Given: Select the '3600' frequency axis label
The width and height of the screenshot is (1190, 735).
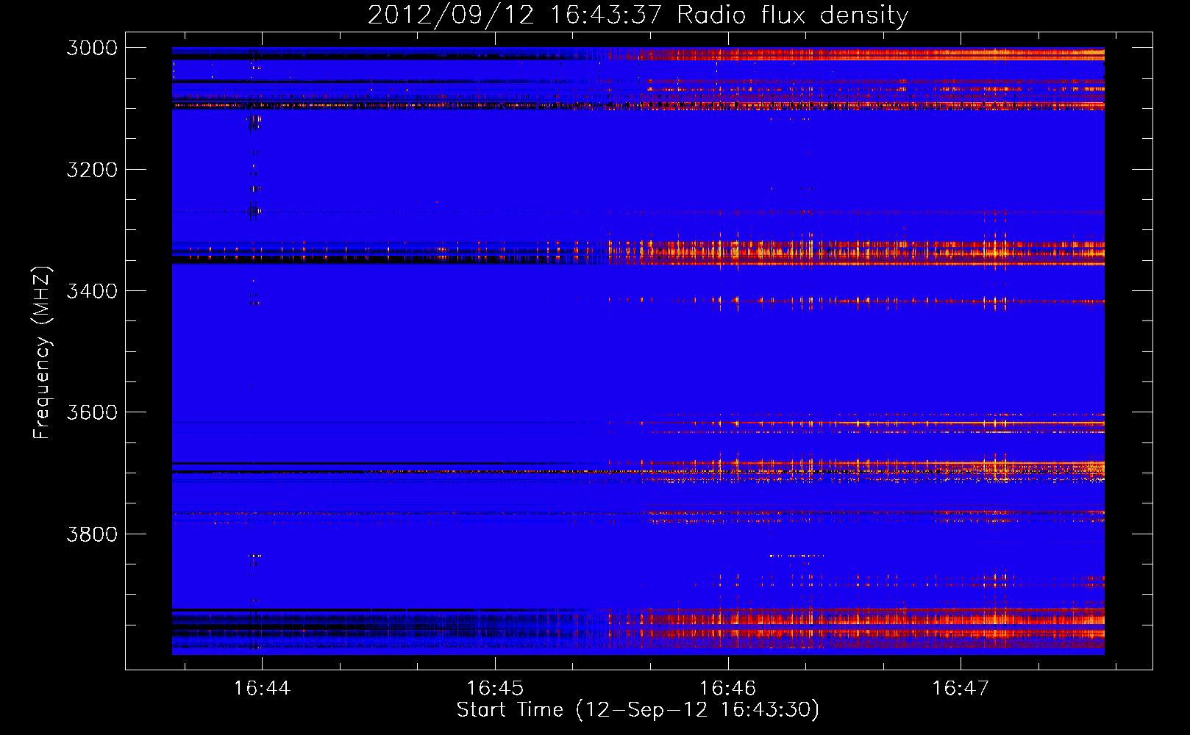Looking at the screenshot, I should pyautogui.click(x=92, y=412).
